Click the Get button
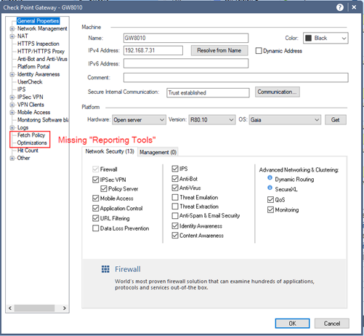364x336 pixels. [x=336, y=120]
